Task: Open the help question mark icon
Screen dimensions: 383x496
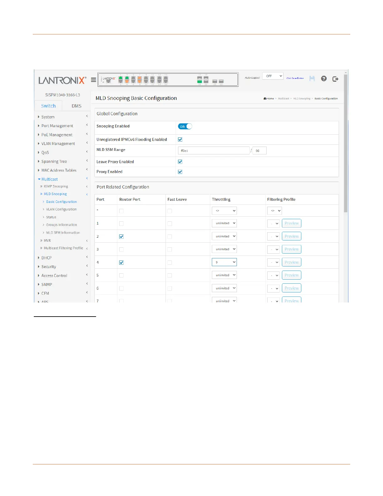Action: [x=324, y=79]
